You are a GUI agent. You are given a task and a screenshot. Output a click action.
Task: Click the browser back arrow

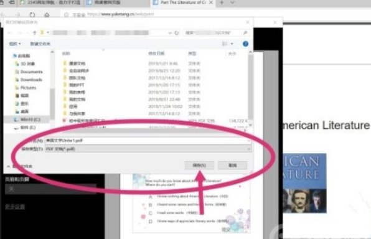[3, 15]
